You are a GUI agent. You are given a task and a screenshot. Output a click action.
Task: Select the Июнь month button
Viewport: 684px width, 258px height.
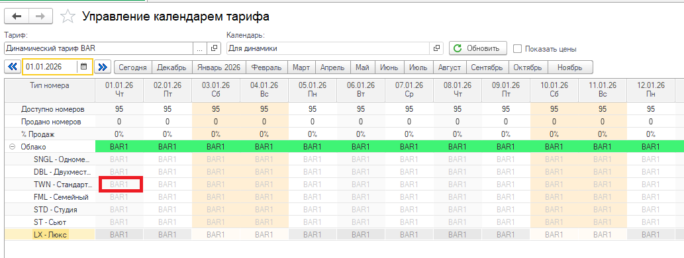(x=389, y=67)
